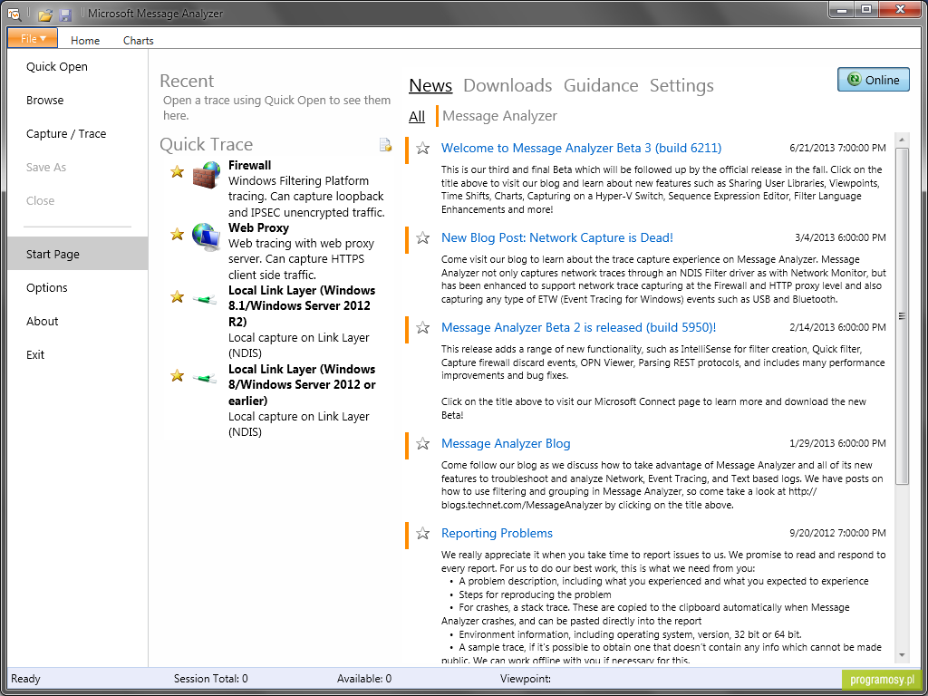
Task: Open Message Analyzer Beta 2 is released link
Action: [578, 327]
